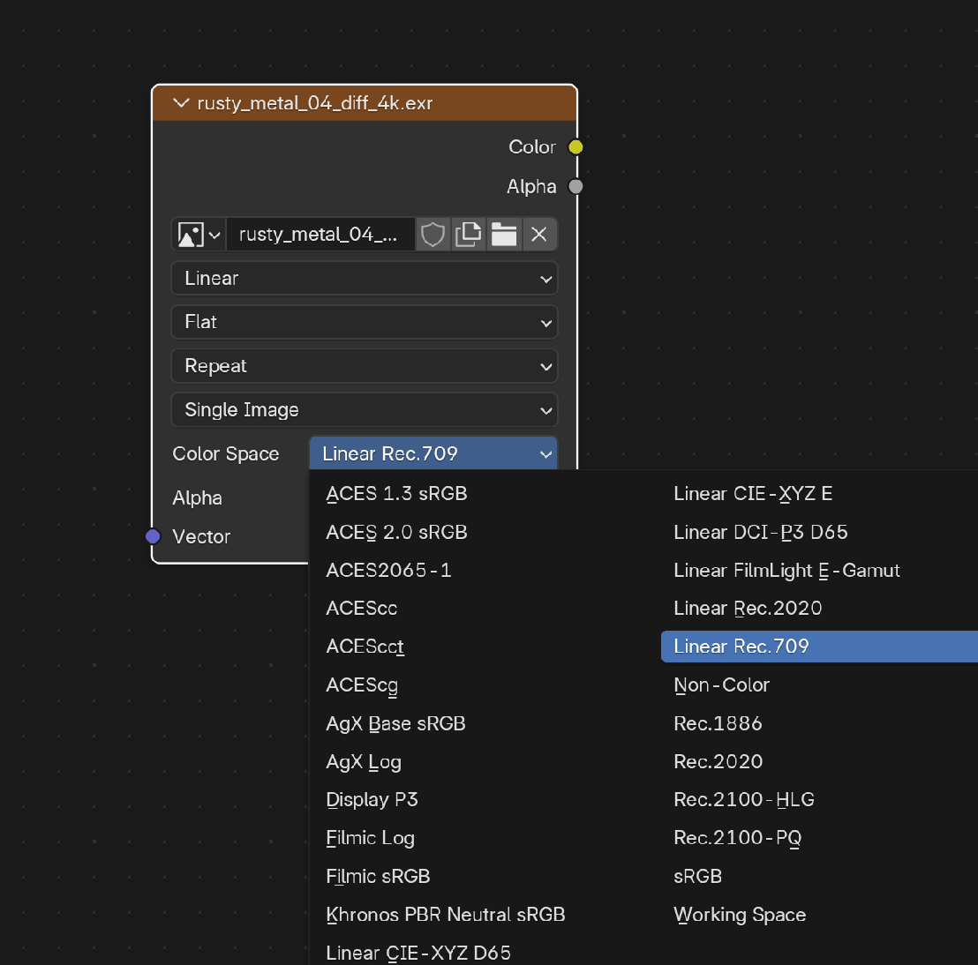Select ACEScg color space option

[x=362, y=684]
